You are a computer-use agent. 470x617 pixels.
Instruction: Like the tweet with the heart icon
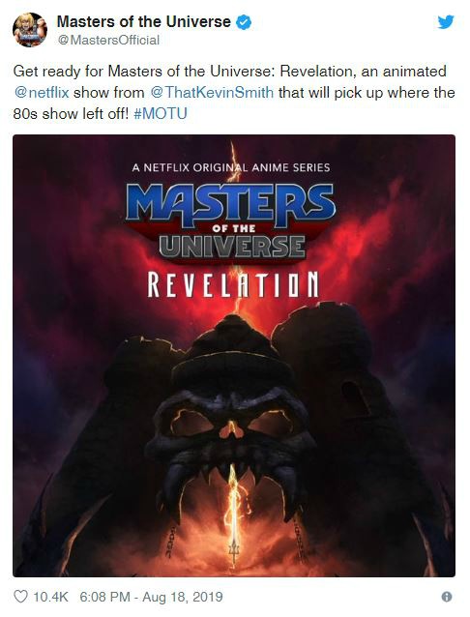20,597
